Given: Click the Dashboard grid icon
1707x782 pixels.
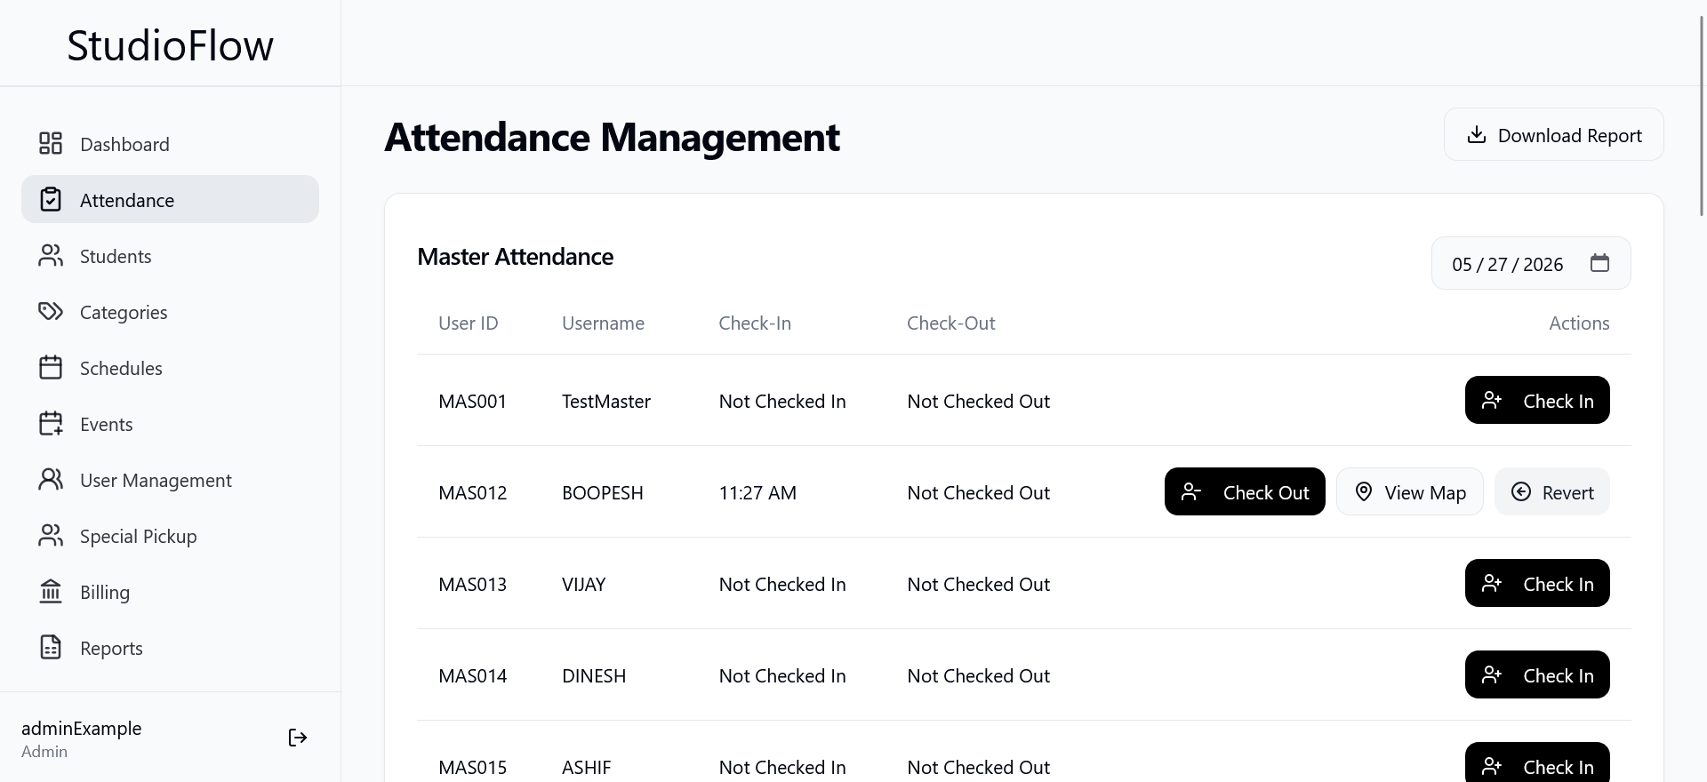Looking at the screenshot, I should coord(51,143).
